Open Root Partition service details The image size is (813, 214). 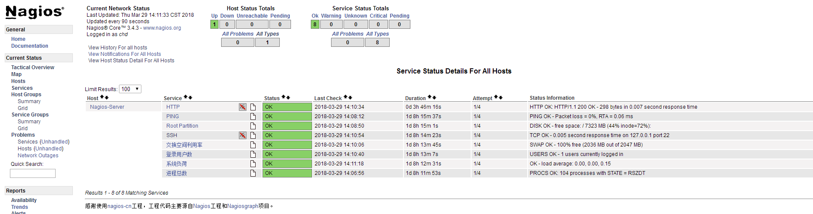pyautogui.click(x=182, y=126)
